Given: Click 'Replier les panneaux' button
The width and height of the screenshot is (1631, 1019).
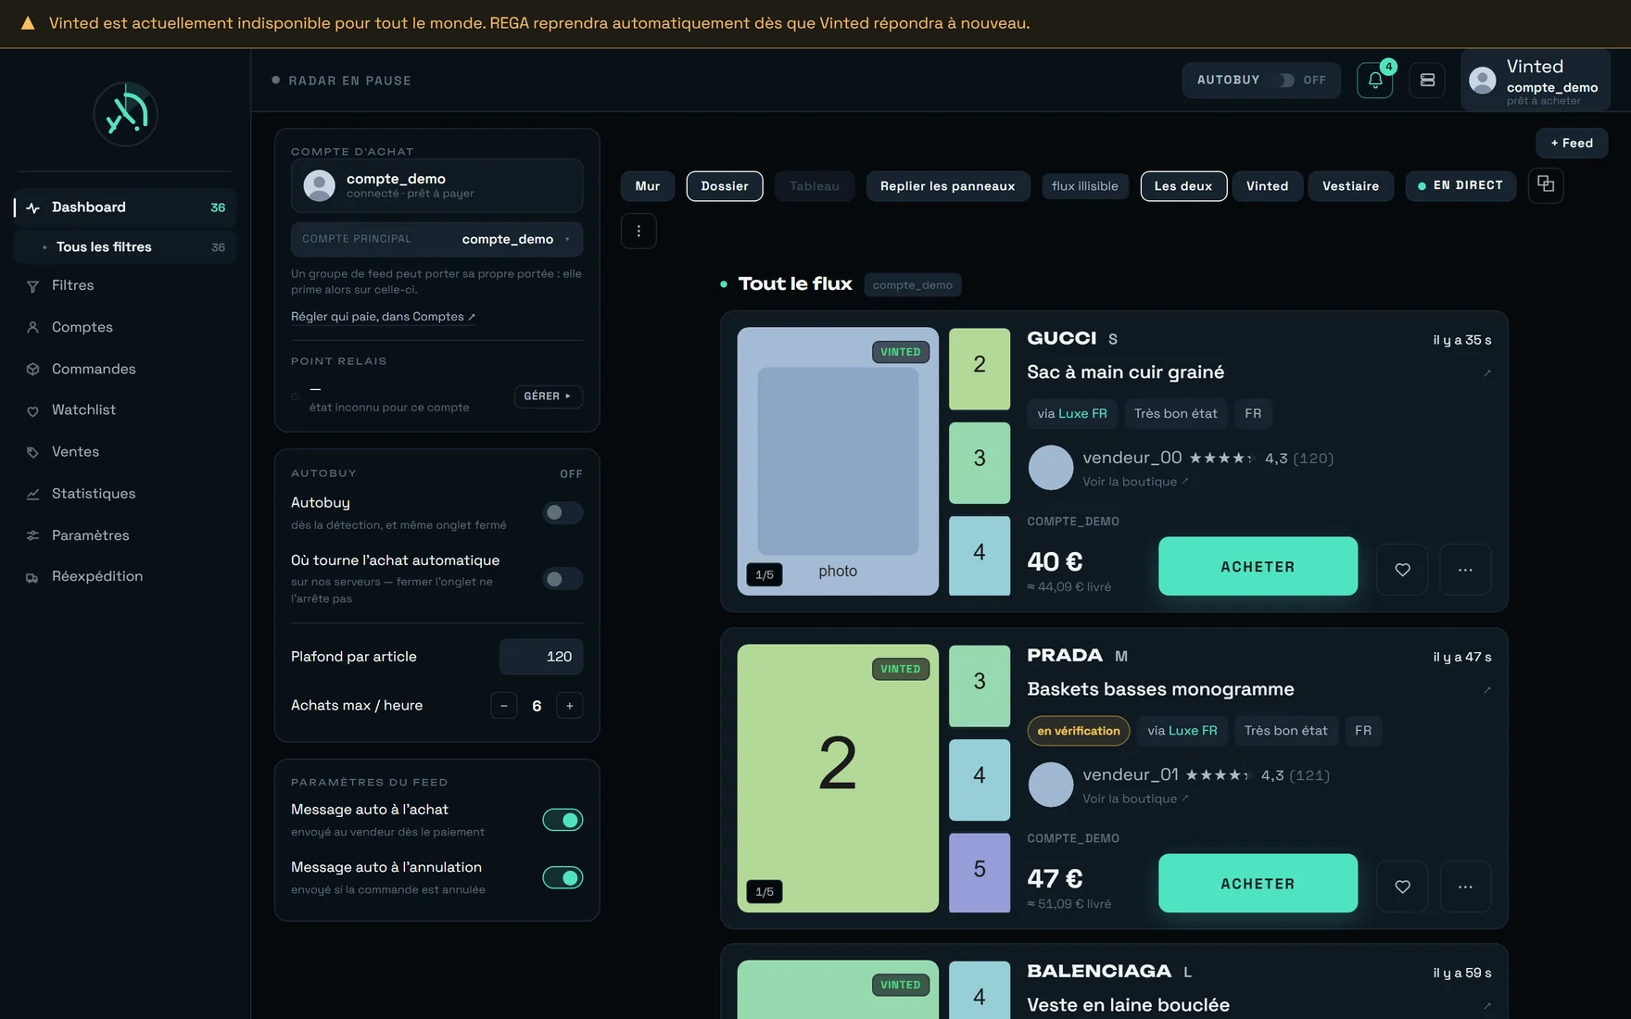Looking at the screenshot, I should pyautogui.click(x=947, y=186).
